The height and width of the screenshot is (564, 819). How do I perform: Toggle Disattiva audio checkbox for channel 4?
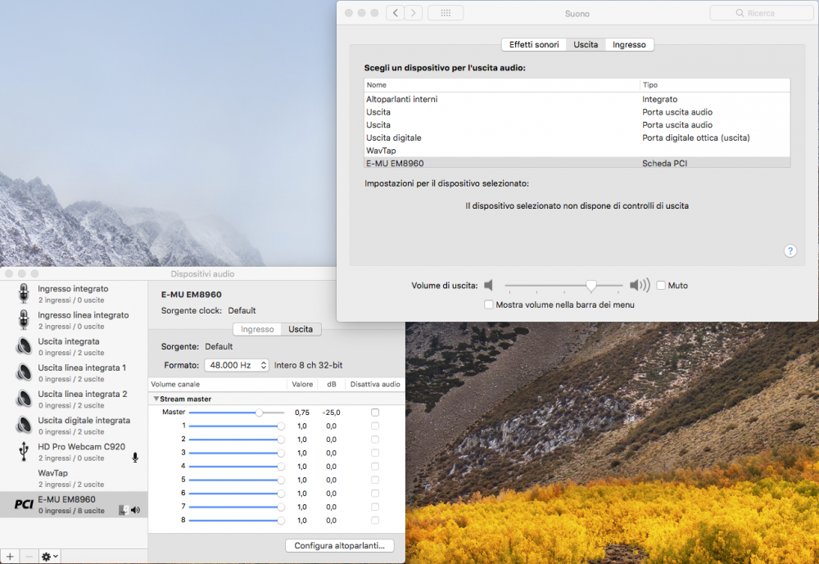click(x=375, y=467)
